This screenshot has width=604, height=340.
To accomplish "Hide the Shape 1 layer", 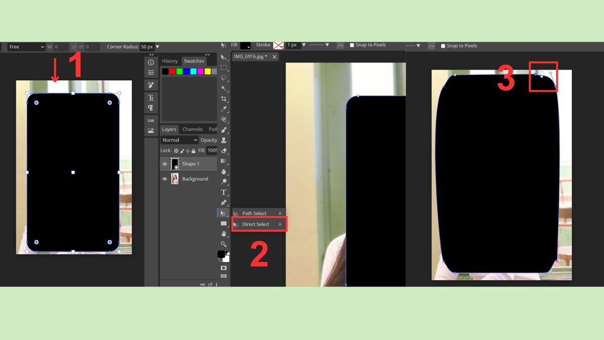I will point(165,164).
